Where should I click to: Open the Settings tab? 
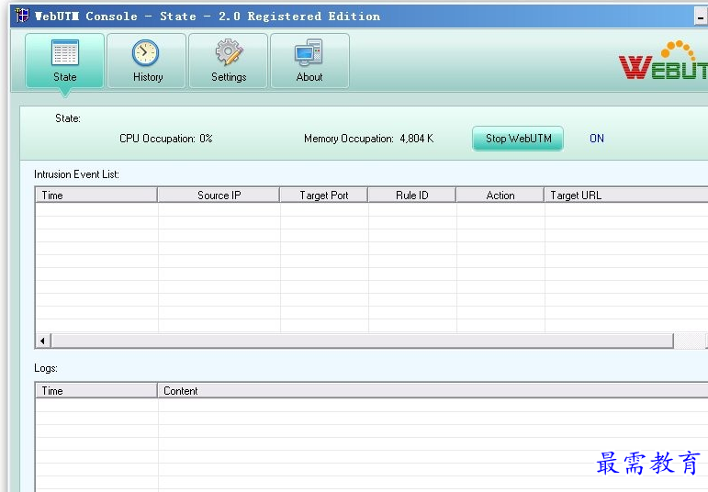229,61
